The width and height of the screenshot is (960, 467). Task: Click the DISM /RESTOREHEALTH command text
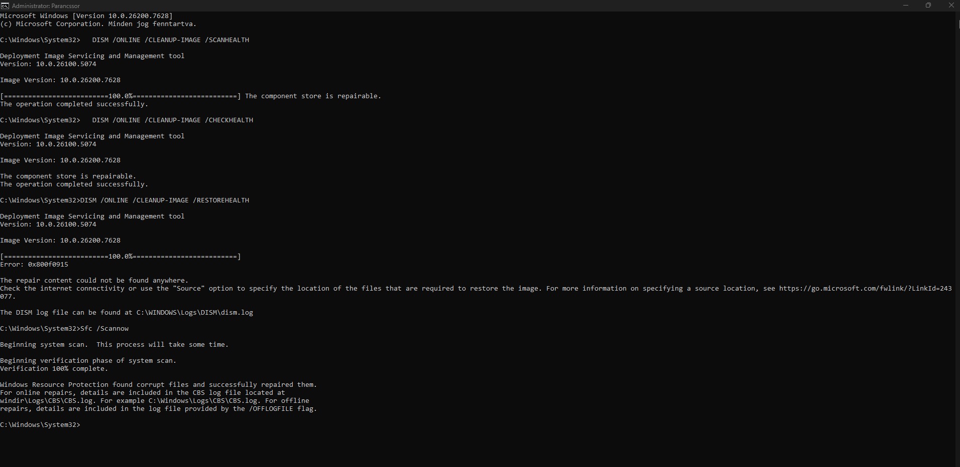(164, 200)
